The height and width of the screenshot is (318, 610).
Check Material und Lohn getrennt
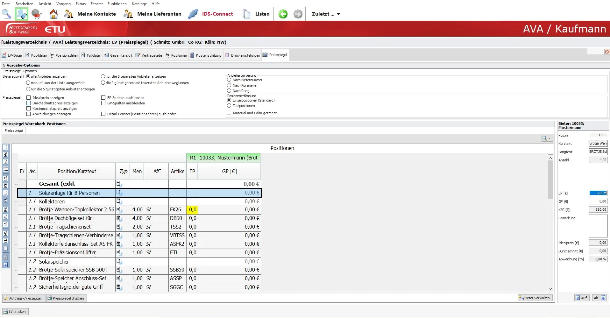pyautogui.click(x=229, y=113)
